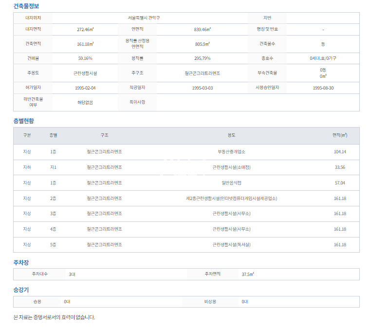
Task: Select the 착공일자 date 1995-03-03
Action: pyautogui.click(x=203, y=88)
